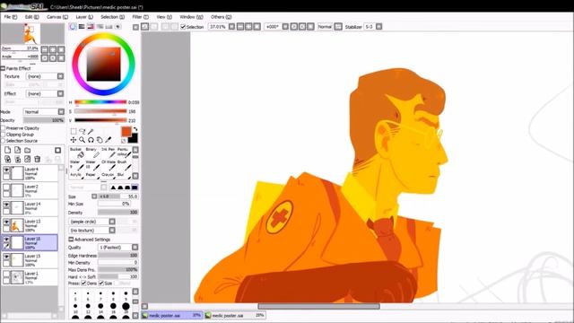
Task: Open the brush no texture dropdown
Action: [x=112, y=231]
